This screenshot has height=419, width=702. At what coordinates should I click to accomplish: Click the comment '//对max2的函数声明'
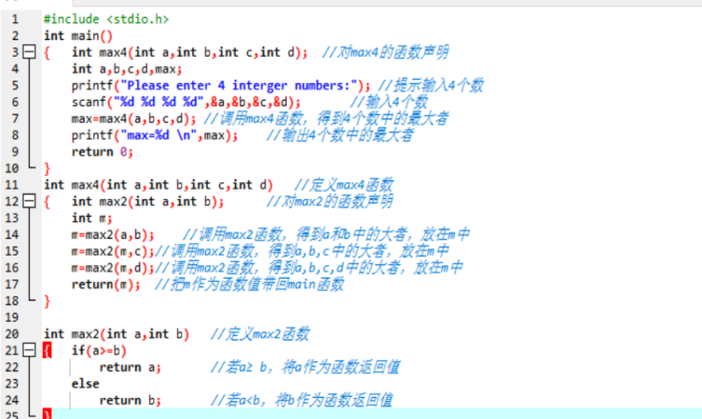330,201
